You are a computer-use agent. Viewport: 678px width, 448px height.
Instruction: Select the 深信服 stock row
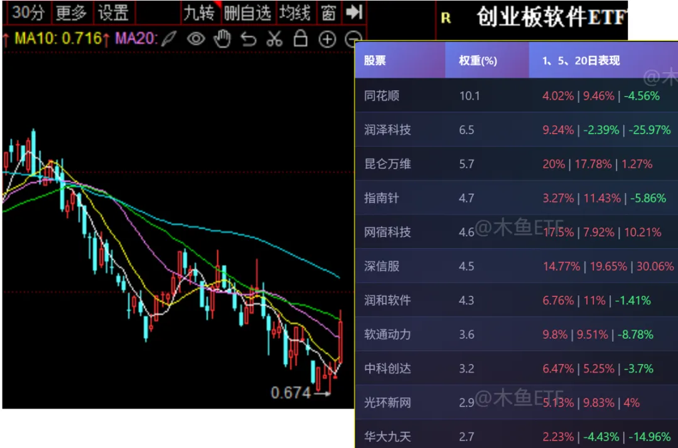click(x=516, y=266)
